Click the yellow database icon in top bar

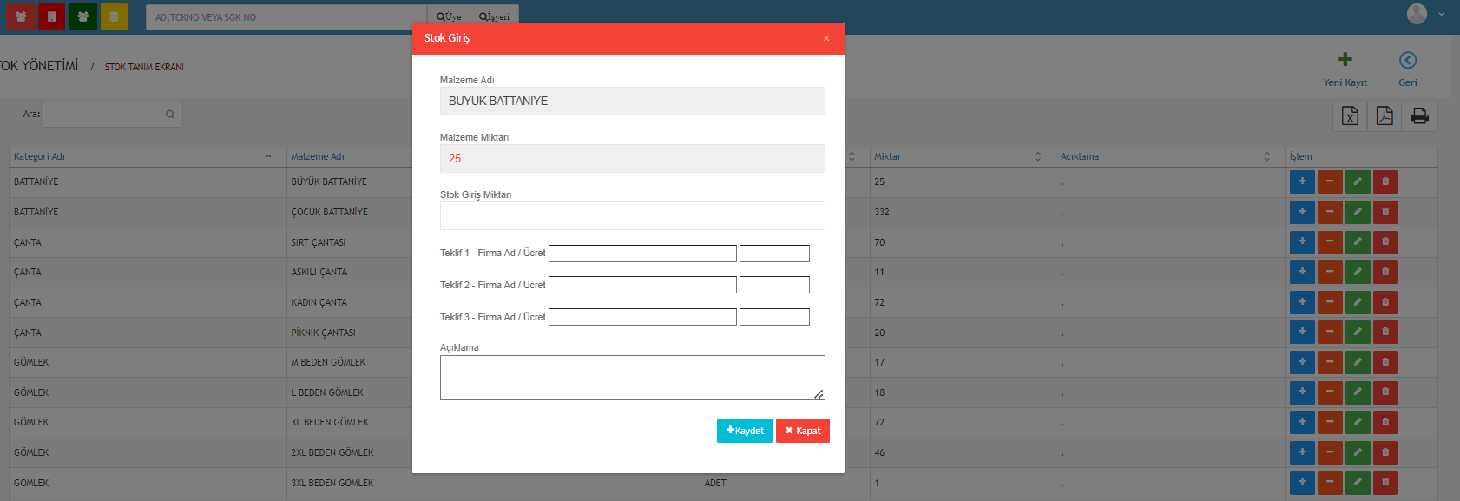pyautogui.click(x=114, y=16)
